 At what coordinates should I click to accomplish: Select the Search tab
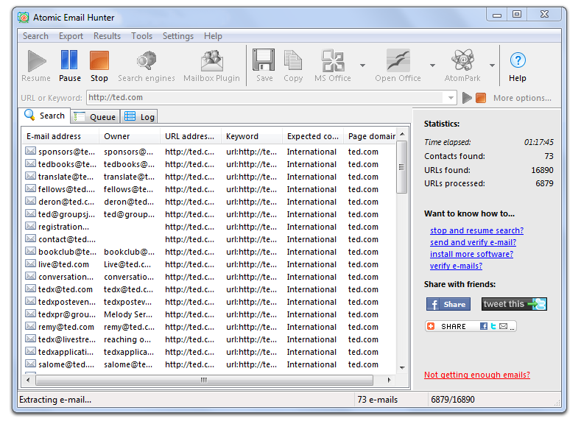click(x=44, y=116)
